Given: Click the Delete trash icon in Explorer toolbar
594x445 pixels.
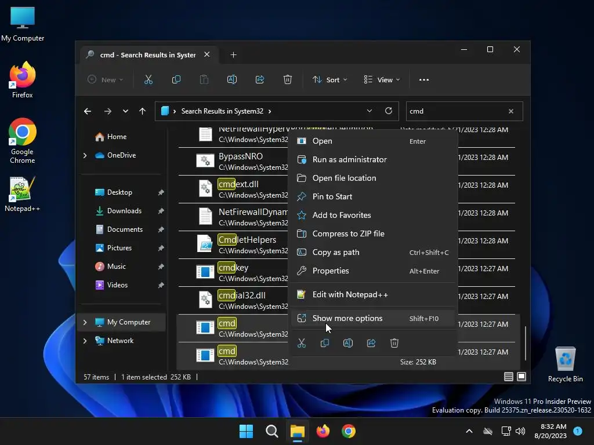Looking at the screenshot, I should coord(288,79).
